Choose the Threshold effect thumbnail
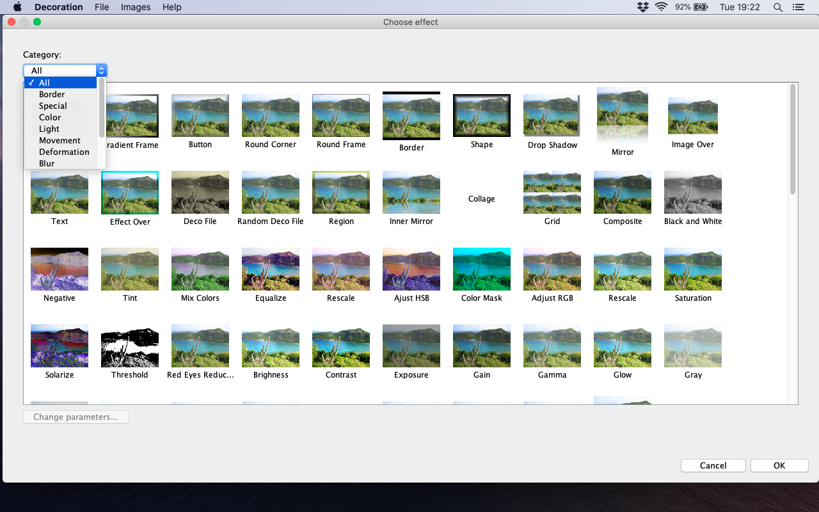 (x=130, y=346)
